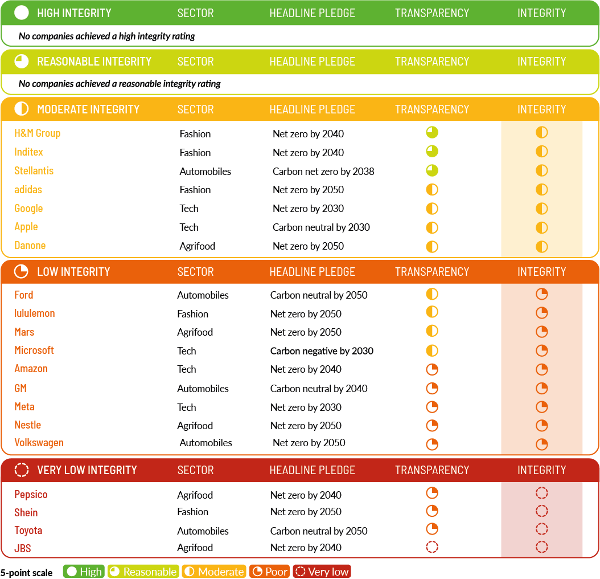Select the Microsoft company name

(34, 350)
